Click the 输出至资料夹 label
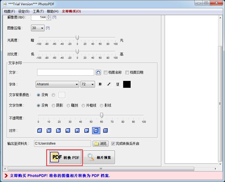The image size is (225, 182). pyautogui.click(x=18, y=143)
